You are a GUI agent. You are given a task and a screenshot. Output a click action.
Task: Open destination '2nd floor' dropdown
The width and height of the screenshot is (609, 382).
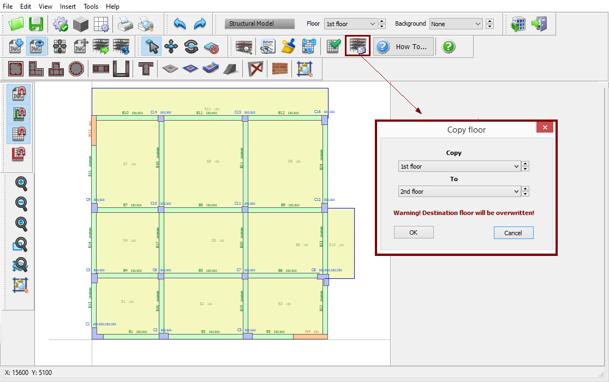click(x=459, y=192)
